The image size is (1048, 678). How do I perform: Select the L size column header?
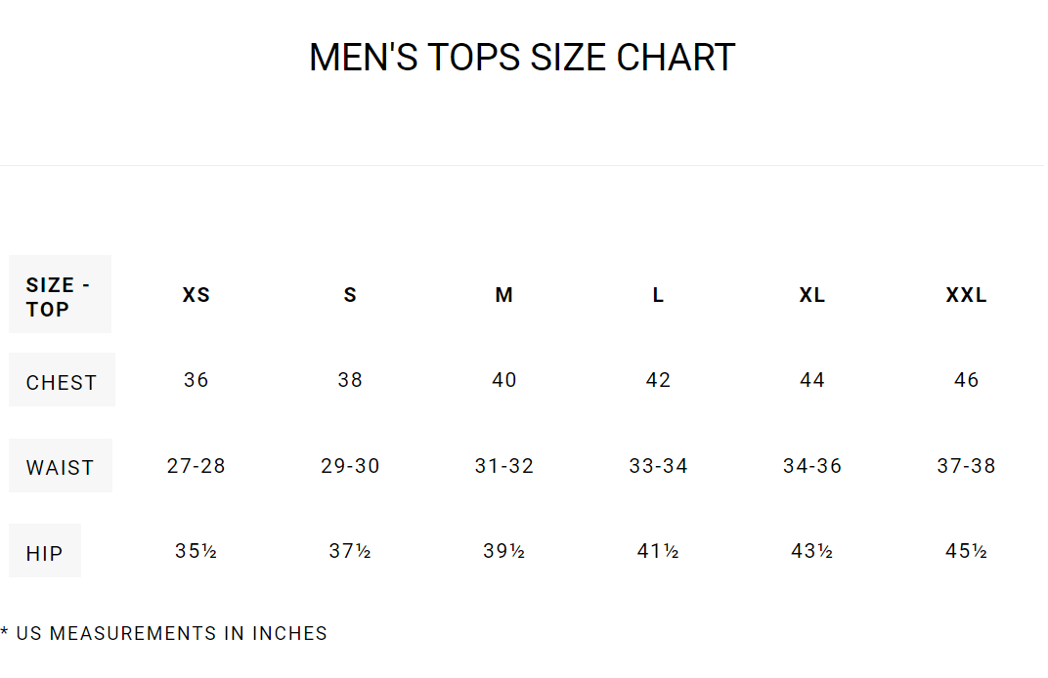(658, 295)
